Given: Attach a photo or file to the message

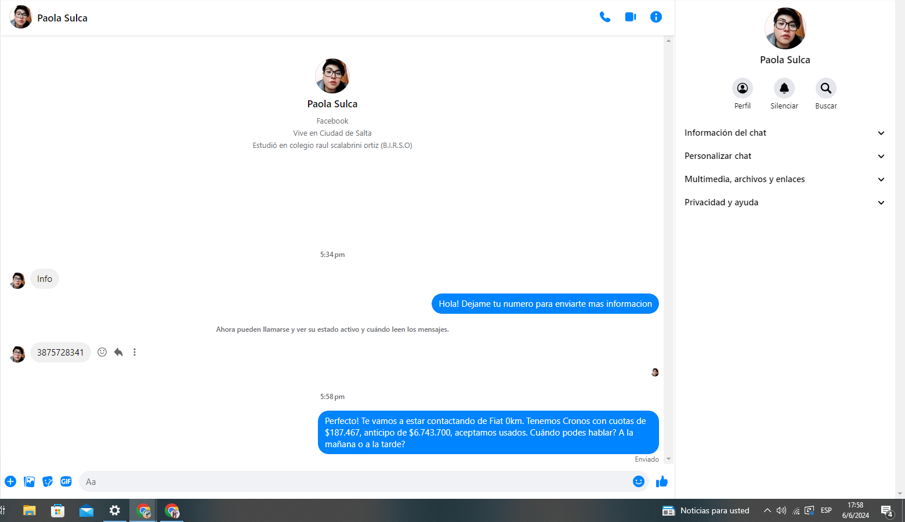Looking at the screenshot, I should [29, 481].
